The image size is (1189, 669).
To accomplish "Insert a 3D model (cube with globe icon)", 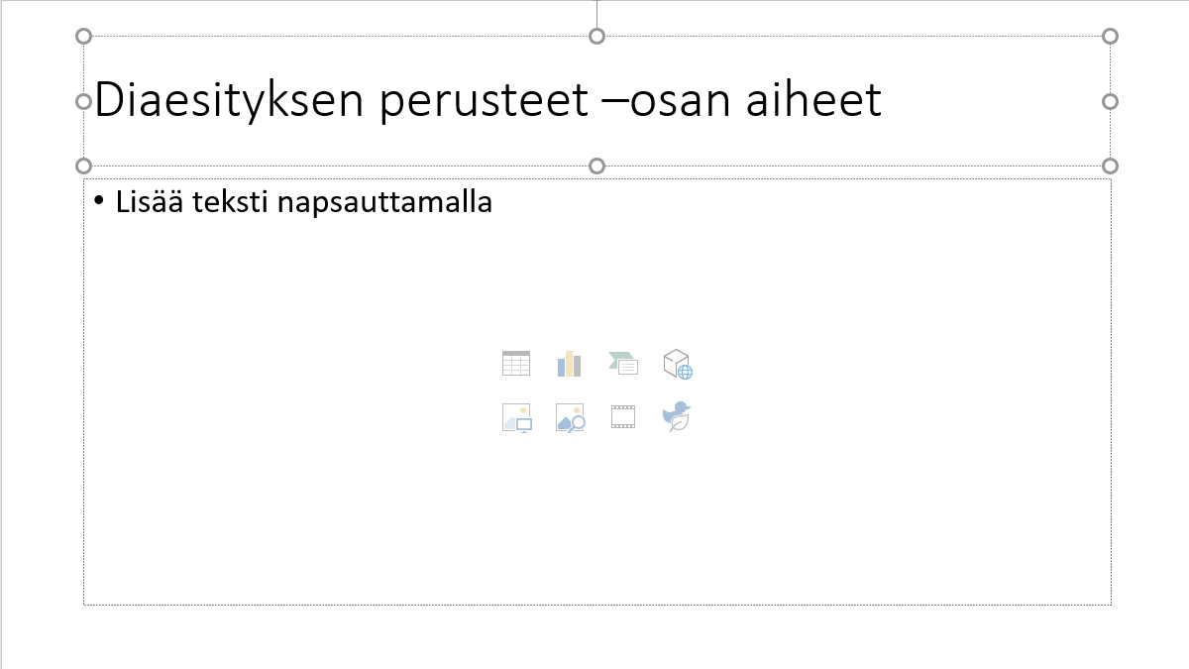I will [x=678, y=364].
